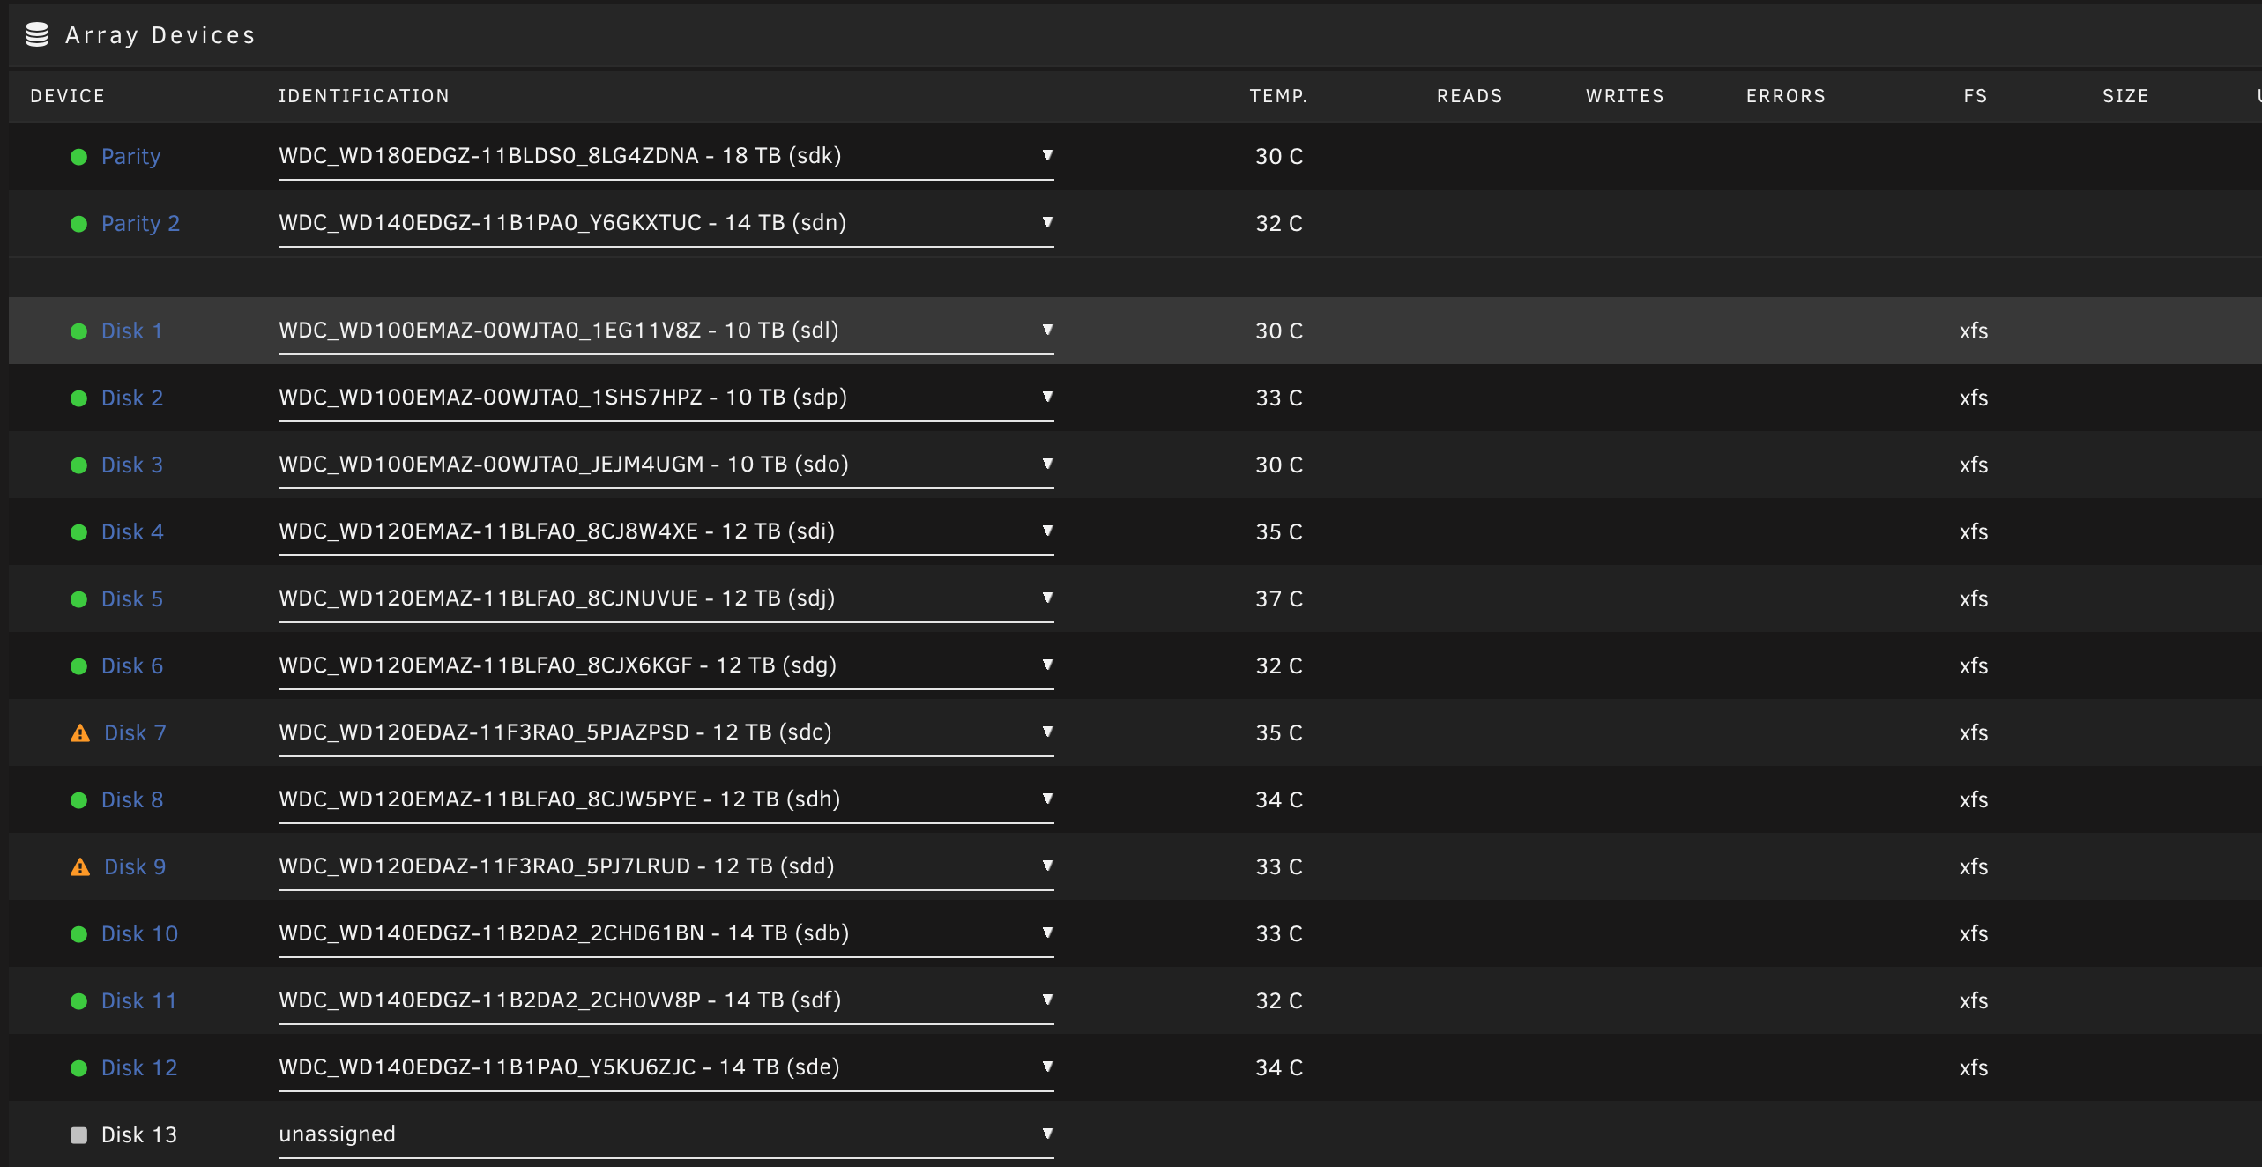Click the orange warning triangle for Disk 7

[80, 732]
